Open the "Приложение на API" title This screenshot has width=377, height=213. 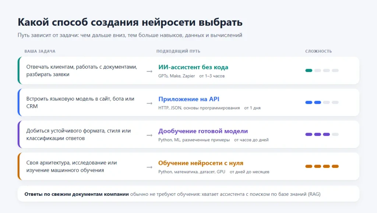click(x=189, y=99)
